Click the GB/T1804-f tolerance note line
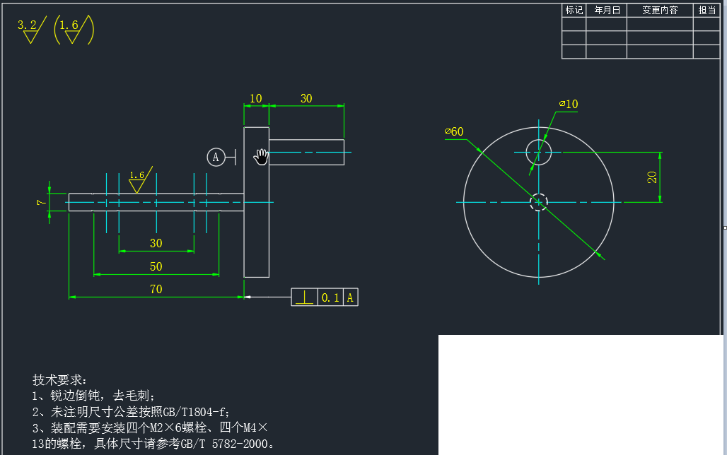727x455 pixels. click(131, 411)
